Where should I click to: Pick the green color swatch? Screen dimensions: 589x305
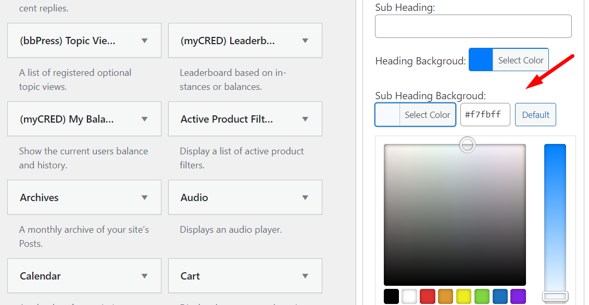[x=482, y=296]
